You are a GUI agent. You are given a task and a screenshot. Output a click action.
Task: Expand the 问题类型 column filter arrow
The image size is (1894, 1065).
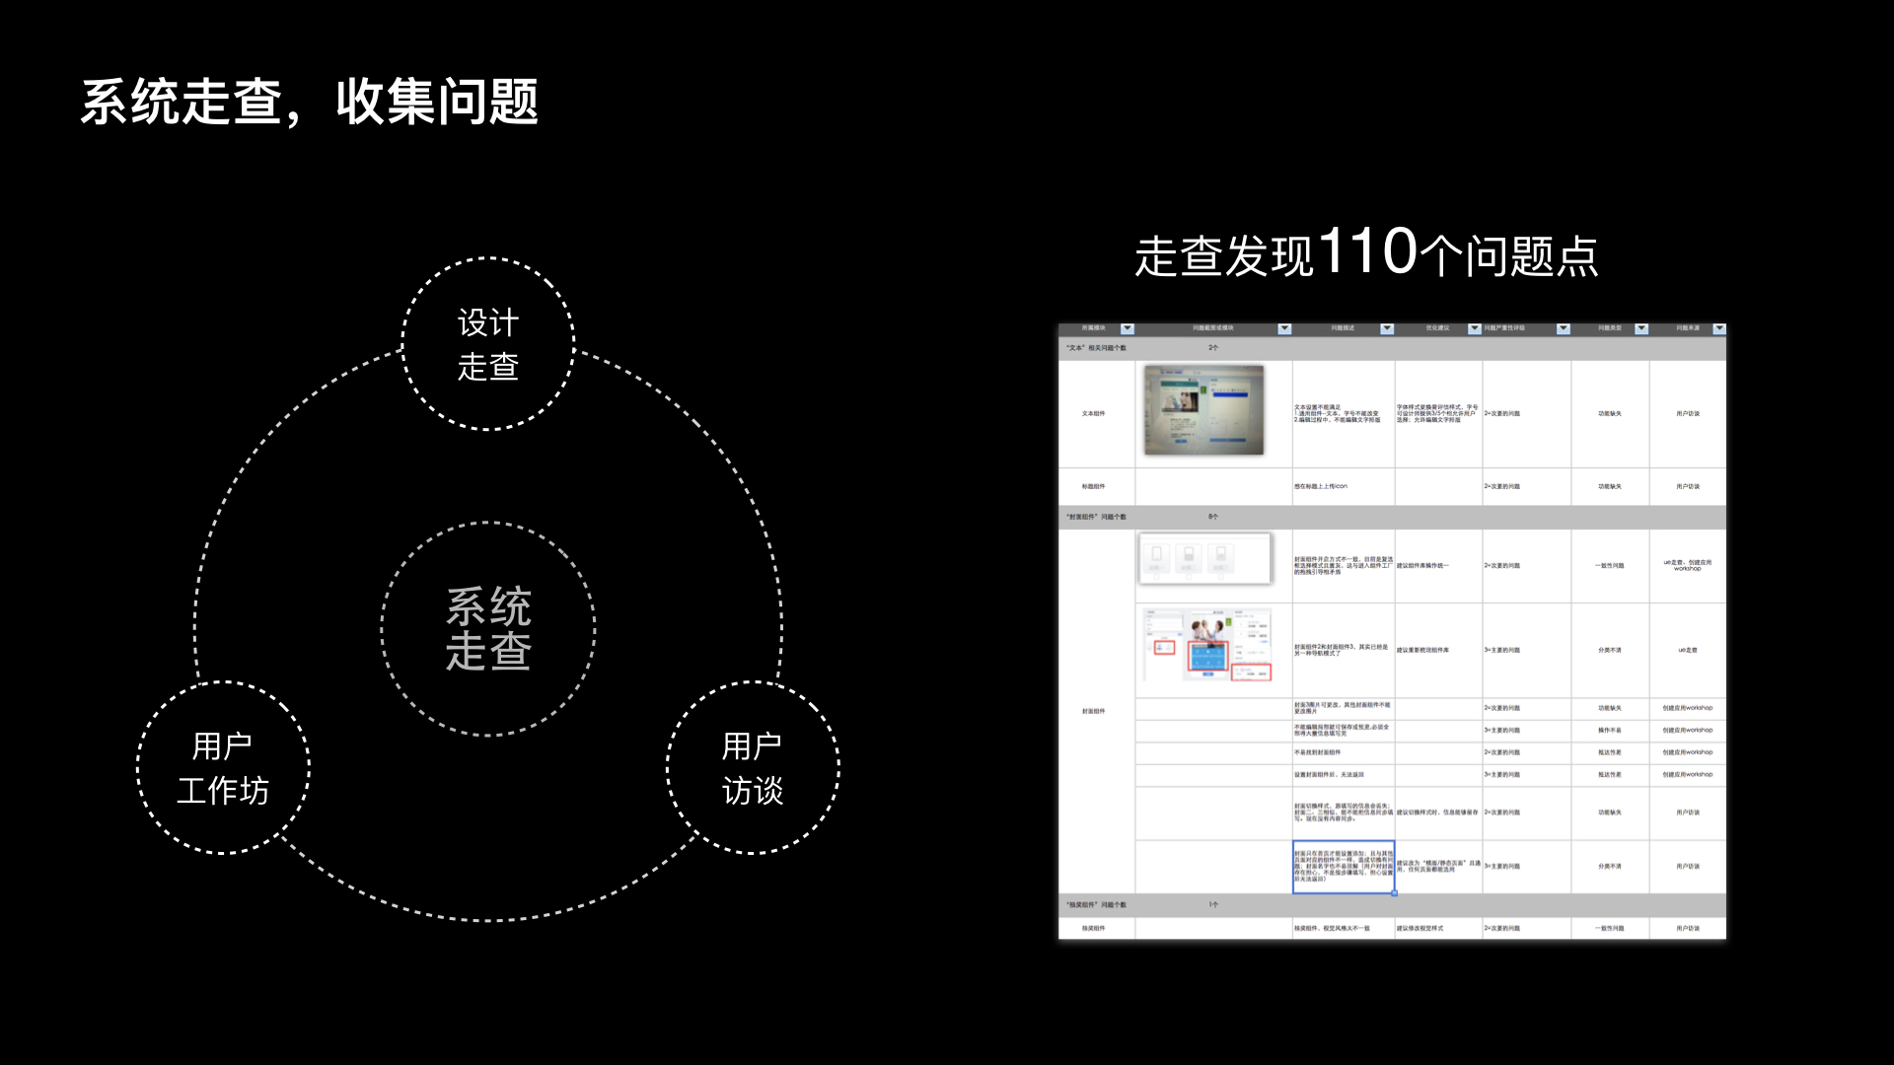(x=1641, y=328)
